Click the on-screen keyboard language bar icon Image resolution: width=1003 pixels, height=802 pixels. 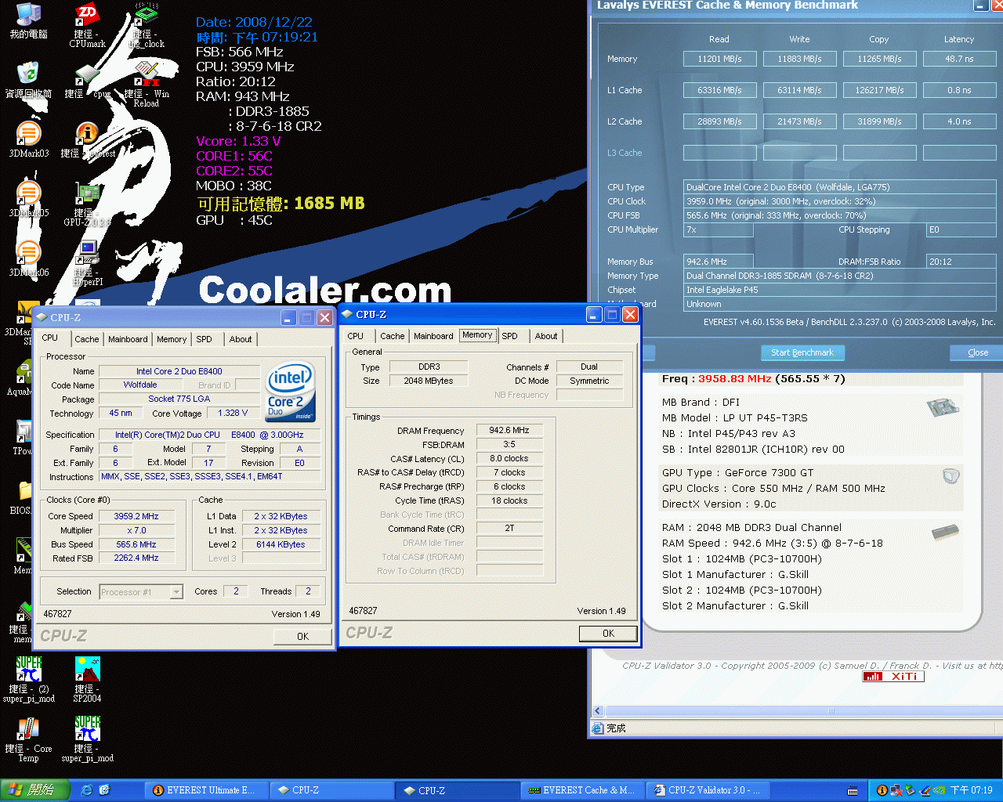click(x=853, y=790)
